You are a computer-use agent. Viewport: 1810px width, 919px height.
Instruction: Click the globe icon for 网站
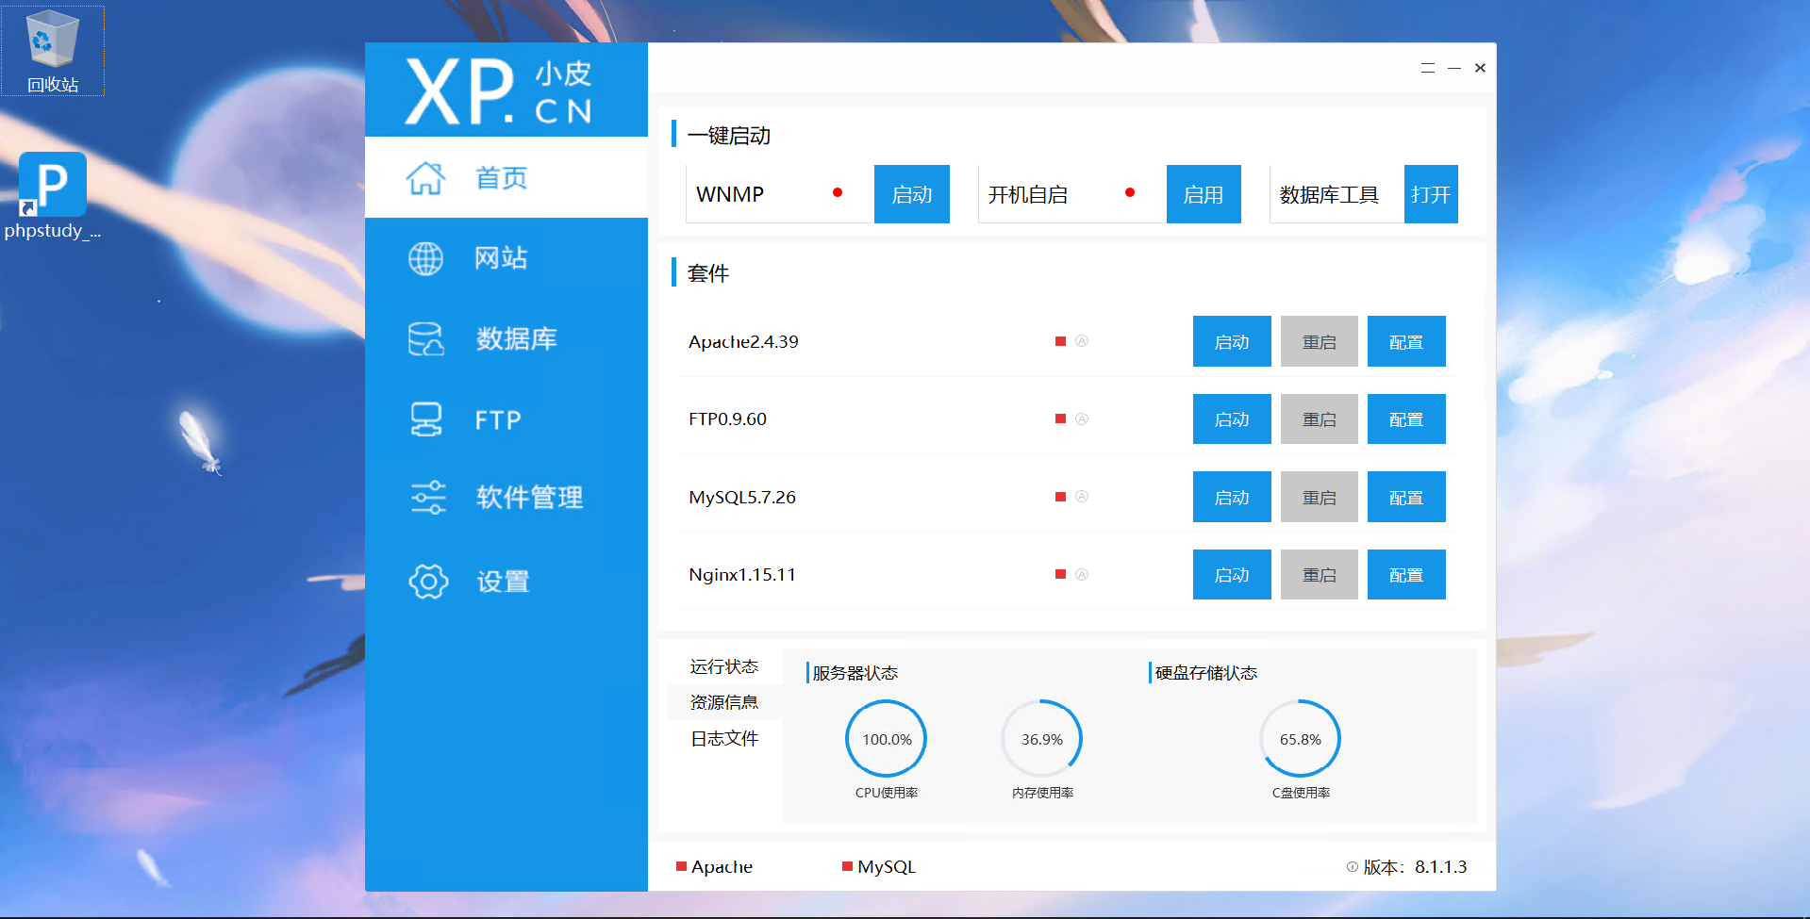point(425,258)
